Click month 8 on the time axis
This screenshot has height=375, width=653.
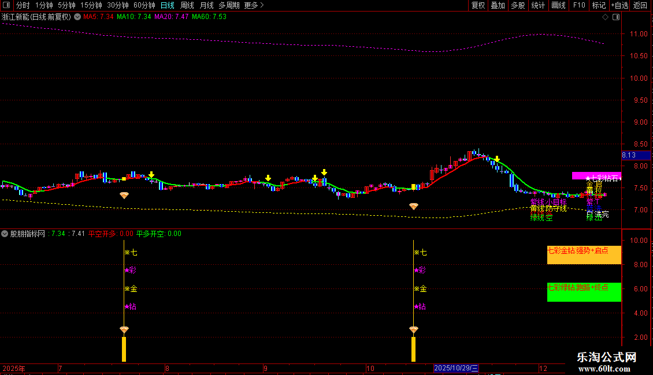click(x=167, y=368)
